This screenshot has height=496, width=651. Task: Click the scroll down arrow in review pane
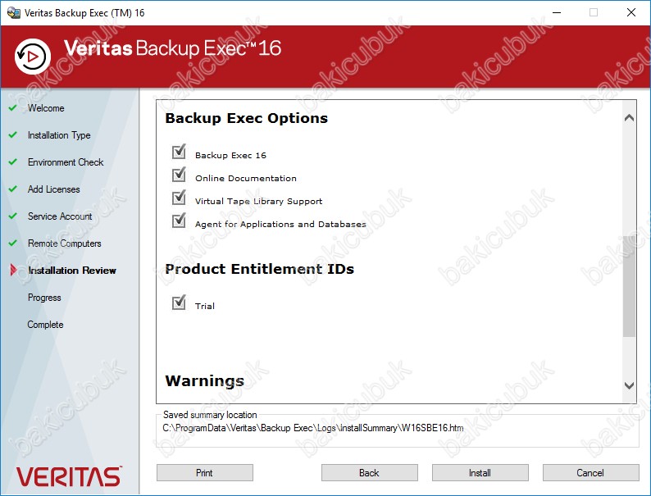point(629,385)
